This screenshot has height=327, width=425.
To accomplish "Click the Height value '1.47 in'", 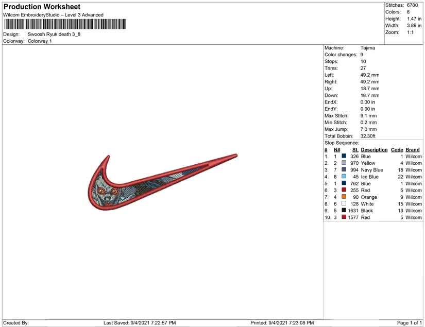I will click(x=414, y=19).
